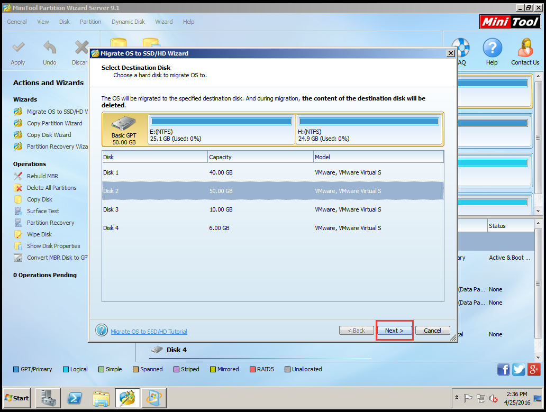Screen dimensions: 546x412
Task: Click the Striped legend color swatch
Action: 177,370
